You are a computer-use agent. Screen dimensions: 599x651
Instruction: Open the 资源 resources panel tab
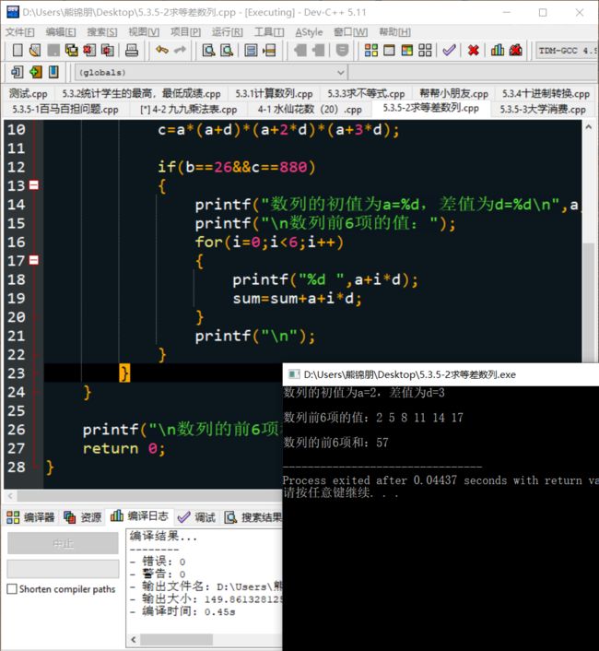coord(83,518)
